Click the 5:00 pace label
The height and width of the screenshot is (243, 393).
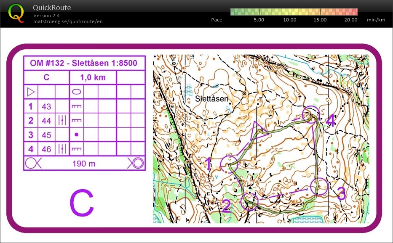pos(259,20)
